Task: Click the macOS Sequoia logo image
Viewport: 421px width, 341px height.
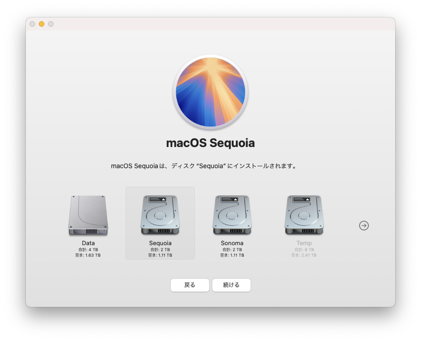Action: [x=210, y=92]
